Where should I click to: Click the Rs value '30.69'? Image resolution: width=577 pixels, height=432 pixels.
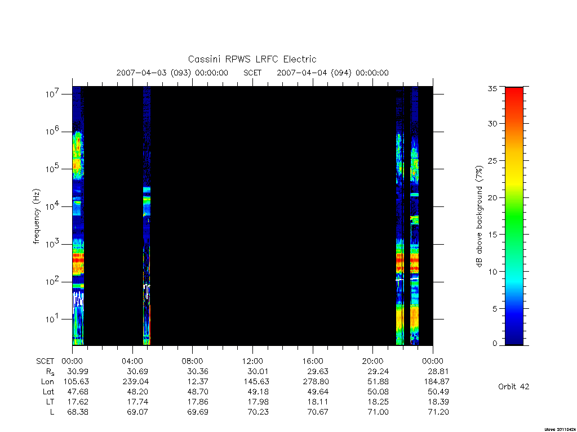(x=137, y=371)
